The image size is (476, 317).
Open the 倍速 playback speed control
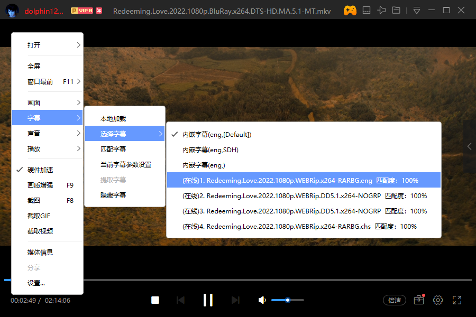[394, 300]
